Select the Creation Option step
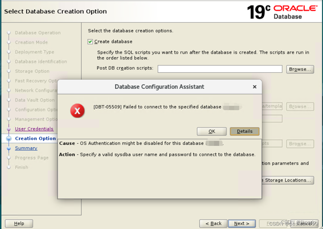The height and width of the screenshot is (229, 323). tap(35, 138)
